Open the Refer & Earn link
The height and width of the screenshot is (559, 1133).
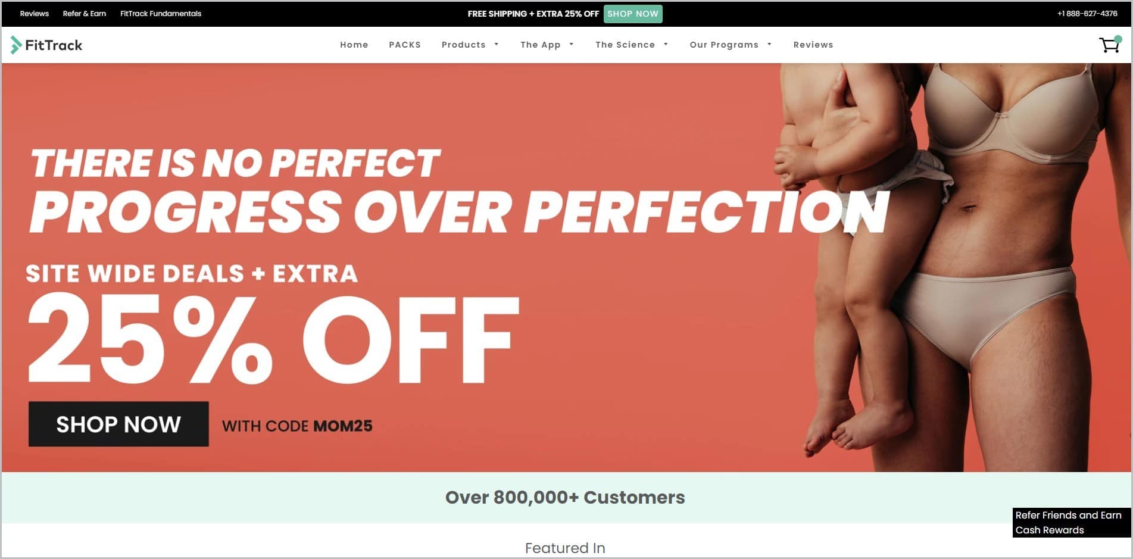coord(85,14)
